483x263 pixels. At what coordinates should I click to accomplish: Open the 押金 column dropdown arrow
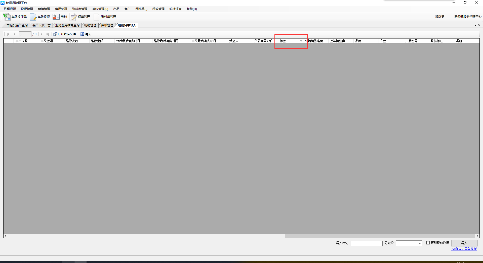coord(301,41)
